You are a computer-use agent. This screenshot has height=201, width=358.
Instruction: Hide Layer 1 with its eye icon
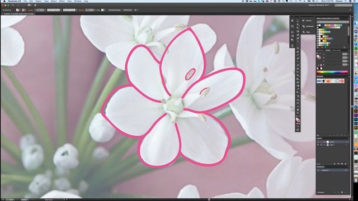point(318,145)
